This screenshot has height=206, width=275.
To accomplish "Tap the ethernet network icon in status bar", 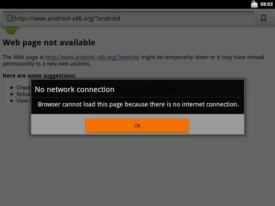I will [x=254, y=4].
